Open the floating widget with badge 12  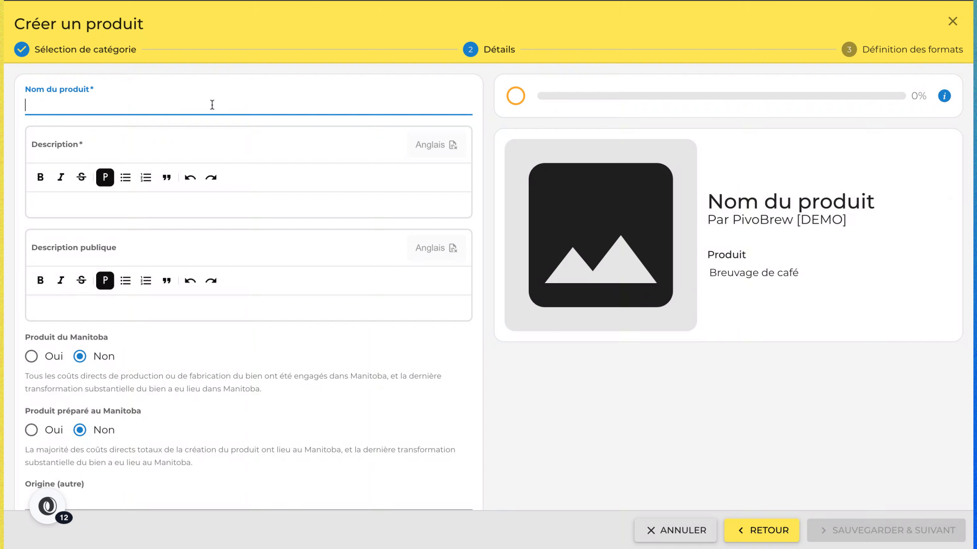[x=48, y=506]
